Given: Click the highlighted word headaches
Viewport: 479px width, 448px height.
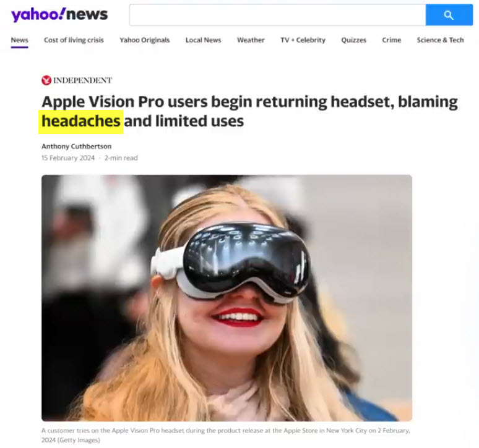Looking at the screenshot, I should (x=81, y=121).
